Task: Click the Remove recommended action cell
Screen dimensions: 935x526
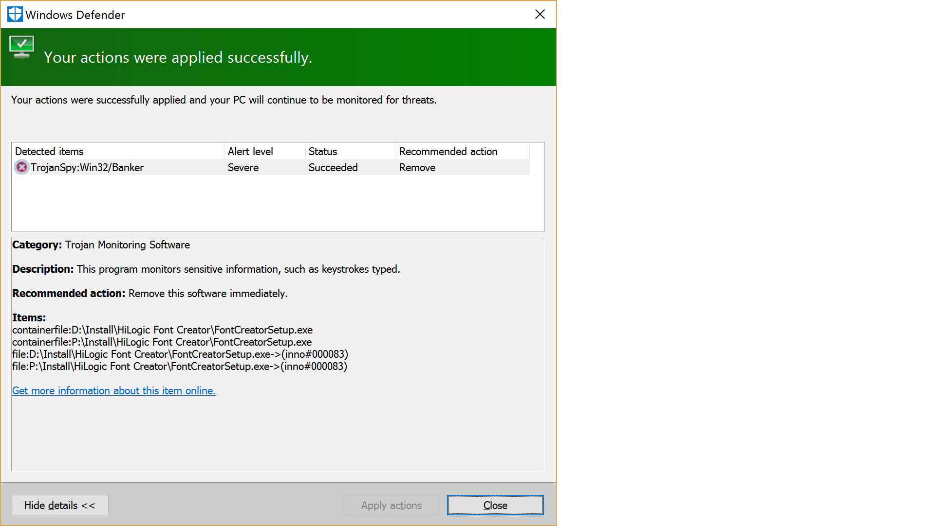Action: click(417, 167)
